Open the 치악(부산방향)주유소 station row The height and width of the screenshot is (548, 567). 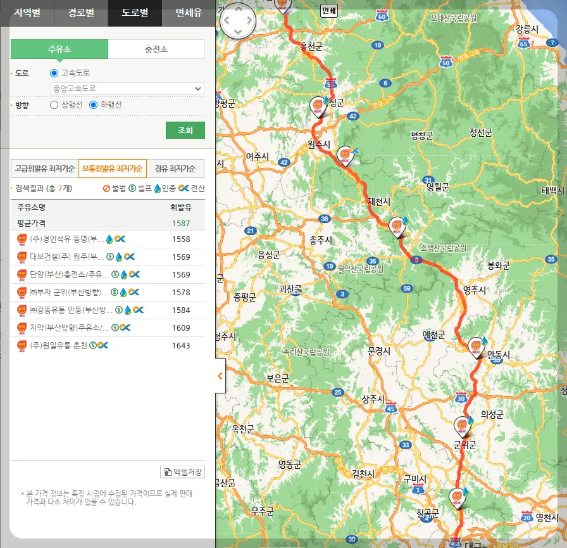[x=108, y=328]
